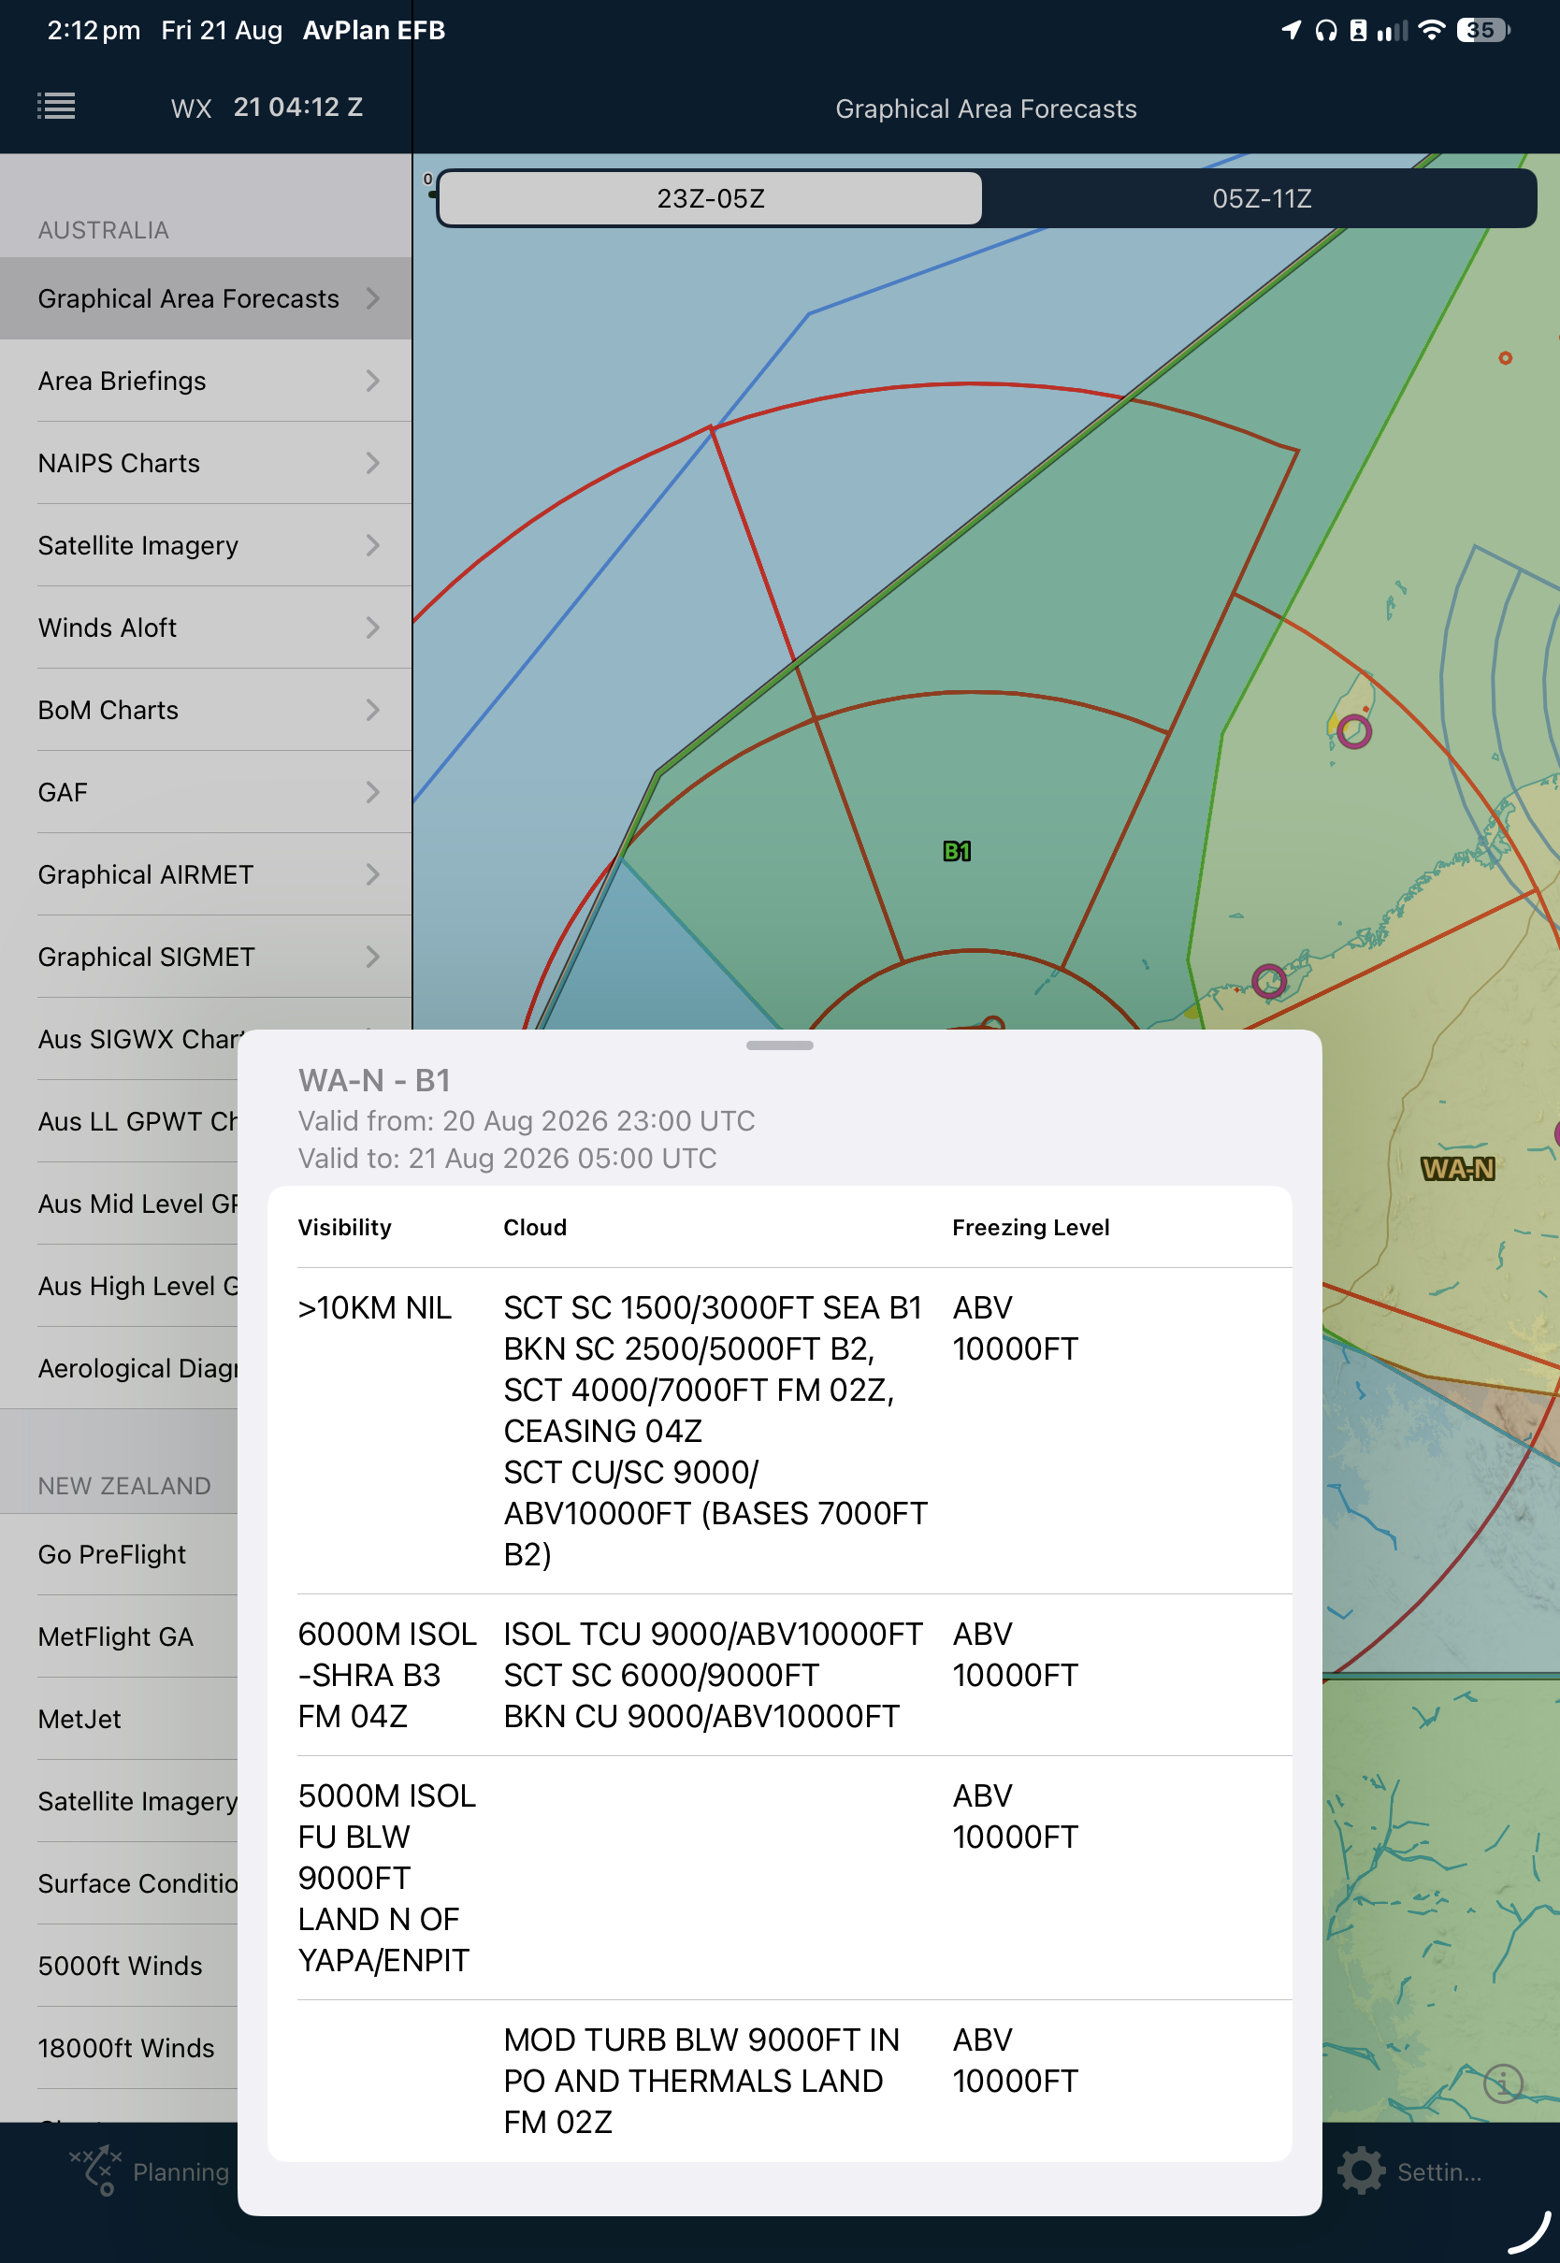Tap the headphones status icon
This screenshot has height=2263, width=1560.
1325,30
